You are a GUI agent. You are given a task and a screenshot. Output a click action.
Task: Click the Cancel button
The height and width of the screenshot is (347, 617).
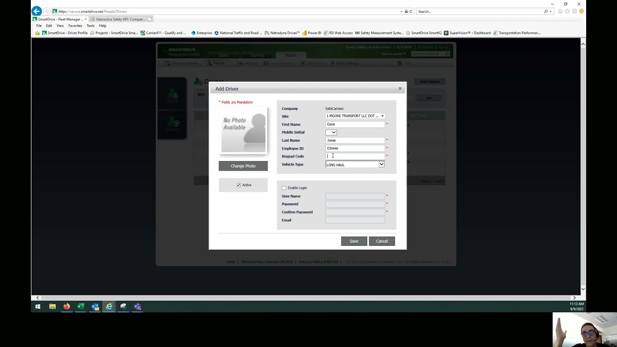pyautogui.click(x=382, y=241)
